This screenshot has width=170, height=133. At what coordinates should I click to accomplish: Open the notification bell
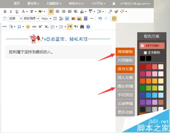(x=114, y=3)
